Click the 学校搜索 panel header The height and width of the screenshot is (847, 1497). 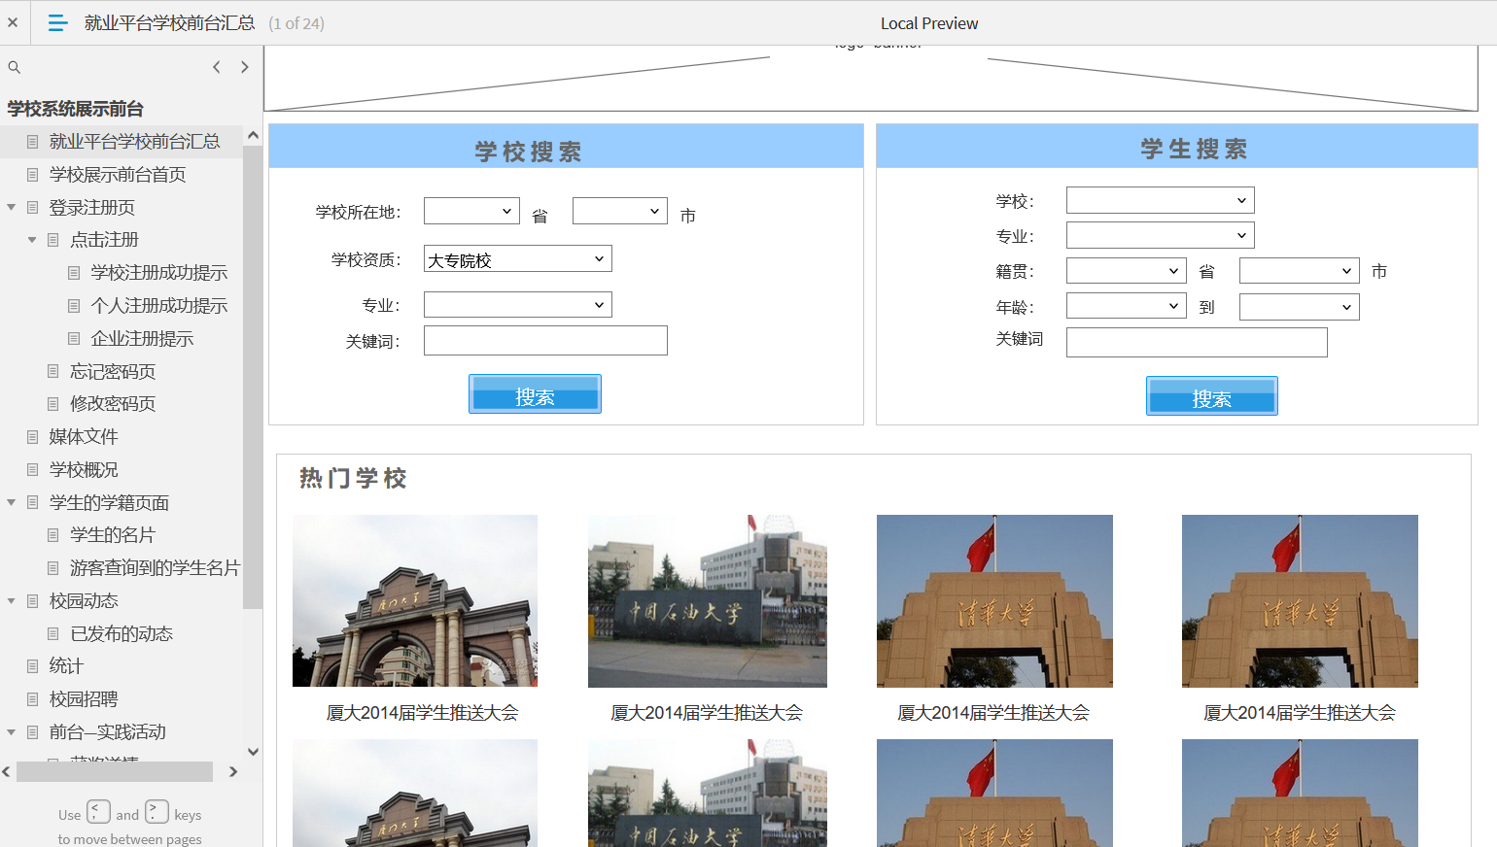point(566,147)
